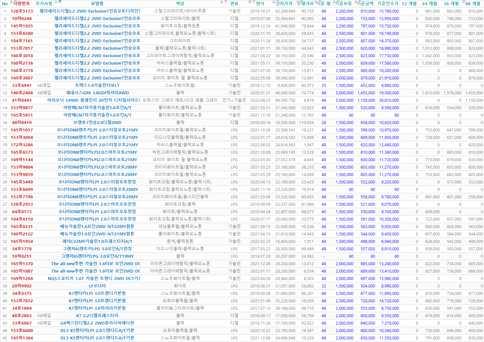484x342 pixels.
Task: Click the 모델명 column header
Action: pos(97,4)
